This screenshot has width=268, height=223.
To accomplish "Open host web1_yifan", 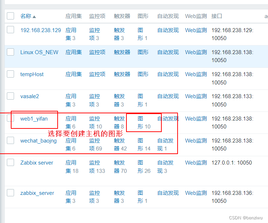I will pos(34,119).
